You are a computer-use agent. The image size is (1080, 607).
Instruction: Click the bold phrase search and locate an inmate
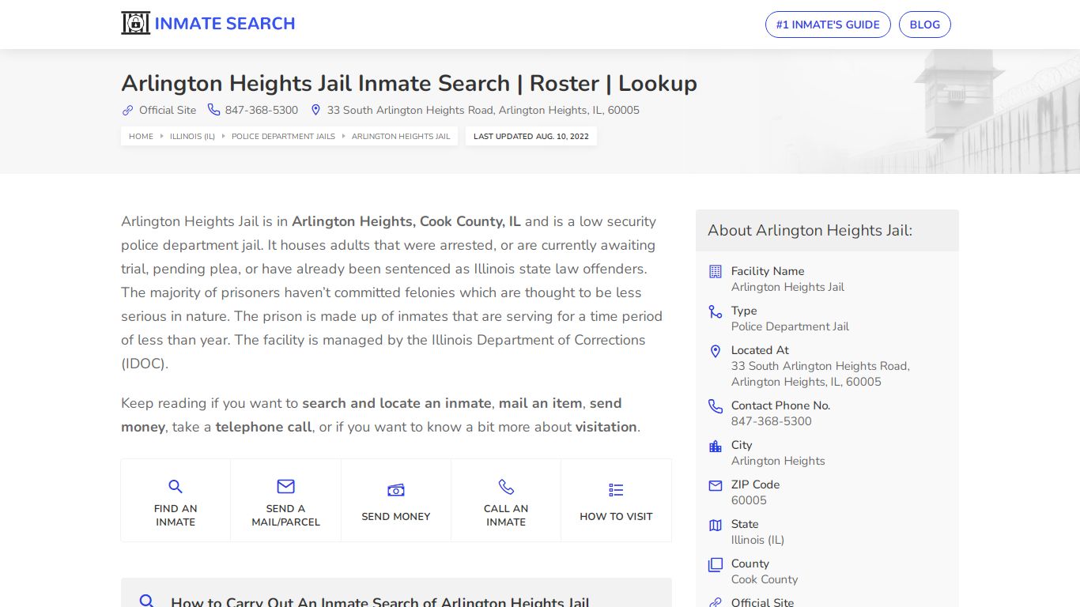point(397,403)
